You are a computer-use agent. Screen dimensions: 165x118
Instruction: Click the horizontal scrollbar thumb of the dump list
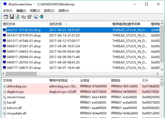[21, 74]
